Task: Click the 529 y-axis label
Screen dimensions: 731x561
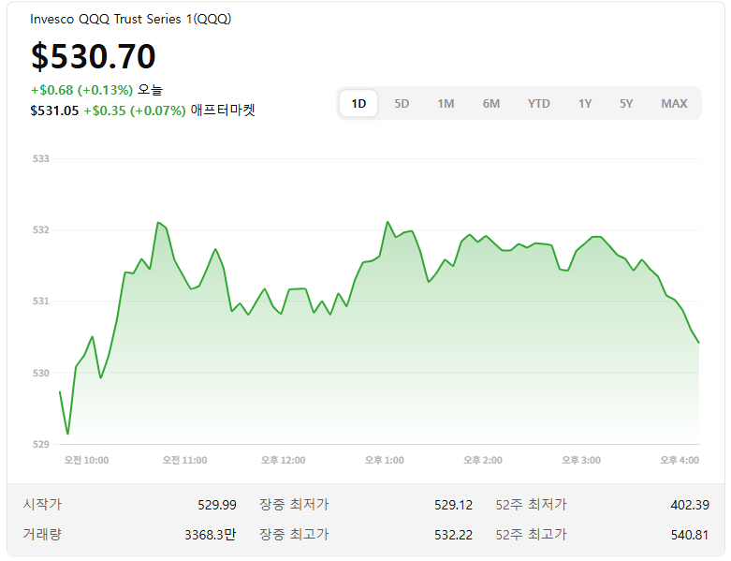Action: [40, 445]
